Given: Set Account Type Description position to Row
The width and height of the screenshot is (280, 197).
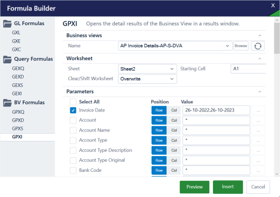Looking at the screenshot, I should tap(159, 150).
